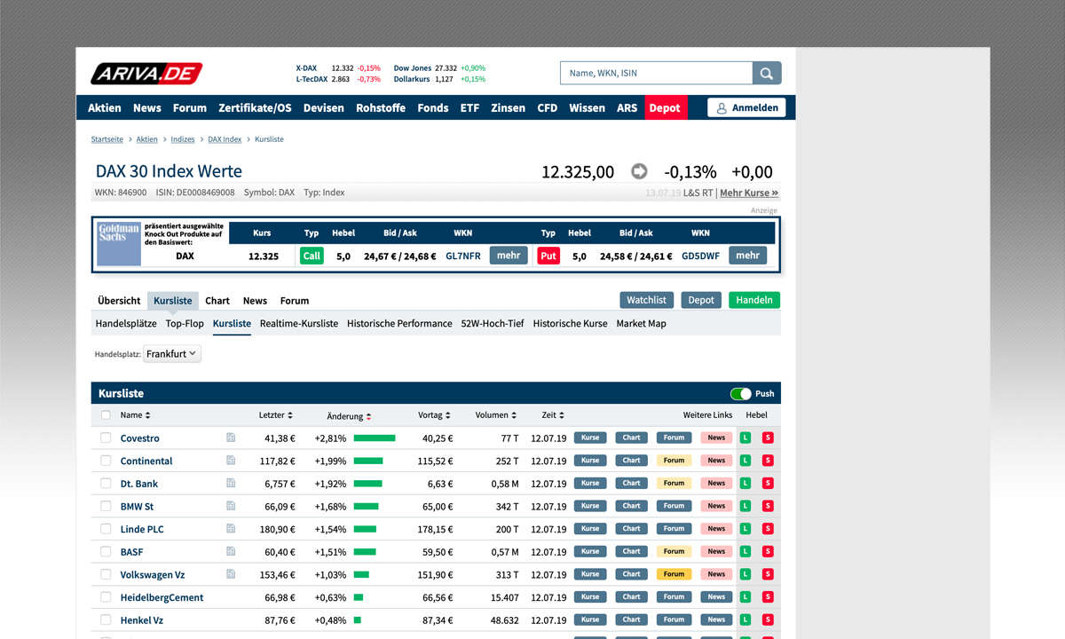The height and width of the screenshot is (639, 1065).
Task: Switch to the Übersicht tab
Action: point(119,300)
